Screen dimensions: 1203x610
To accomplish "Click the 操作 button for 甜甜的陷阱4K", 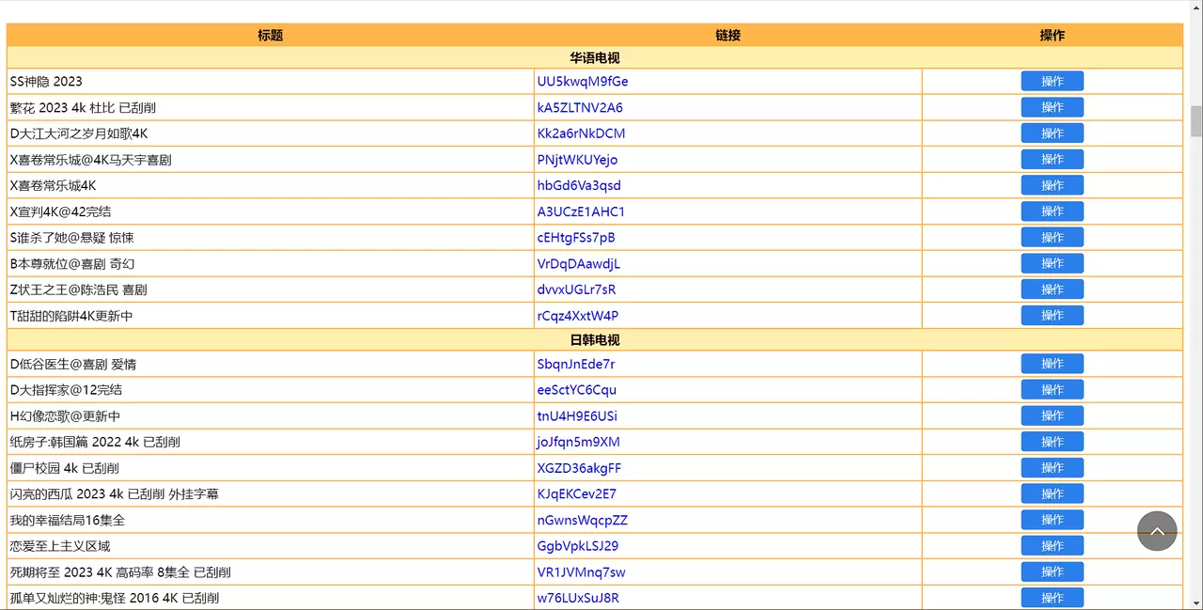I will [1052, 315].
